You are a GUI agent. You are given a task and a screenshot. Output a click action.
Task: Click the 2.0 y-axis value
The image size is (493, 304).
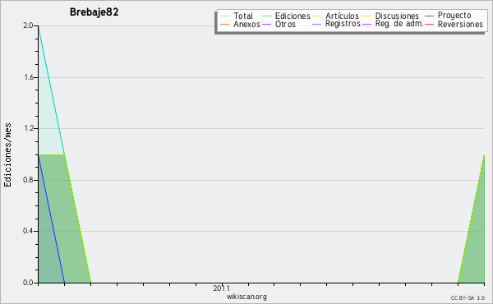[x=28, y=25]
